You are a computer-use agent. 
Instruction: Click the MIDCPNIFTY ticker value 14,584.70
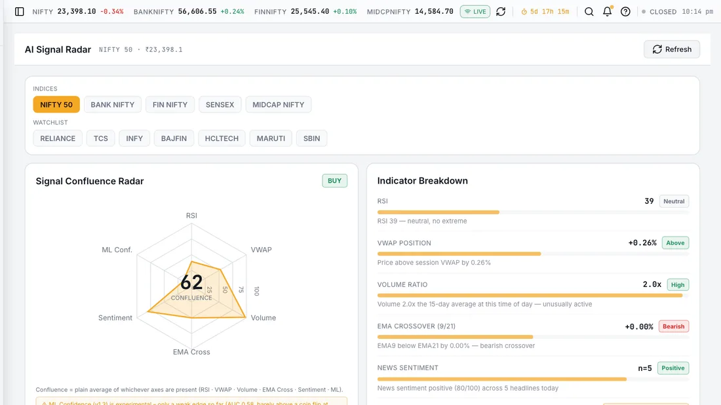click(434, 12)
